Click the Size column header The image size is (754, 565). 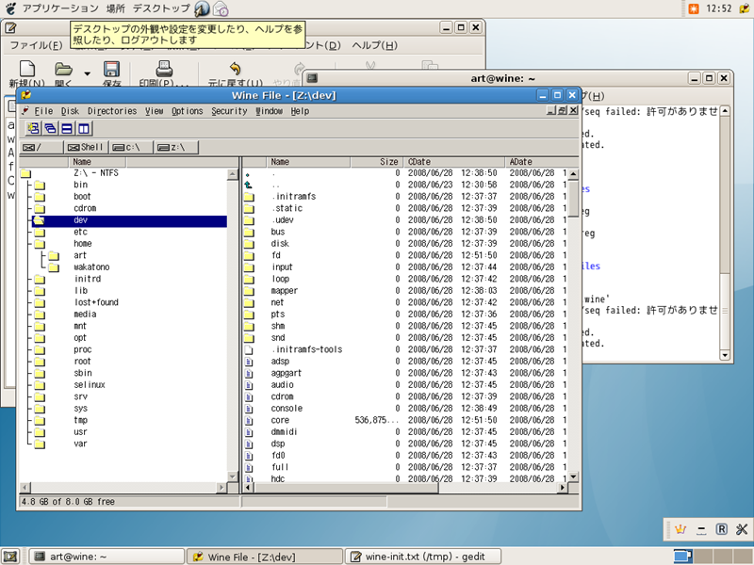click(376, 162)
